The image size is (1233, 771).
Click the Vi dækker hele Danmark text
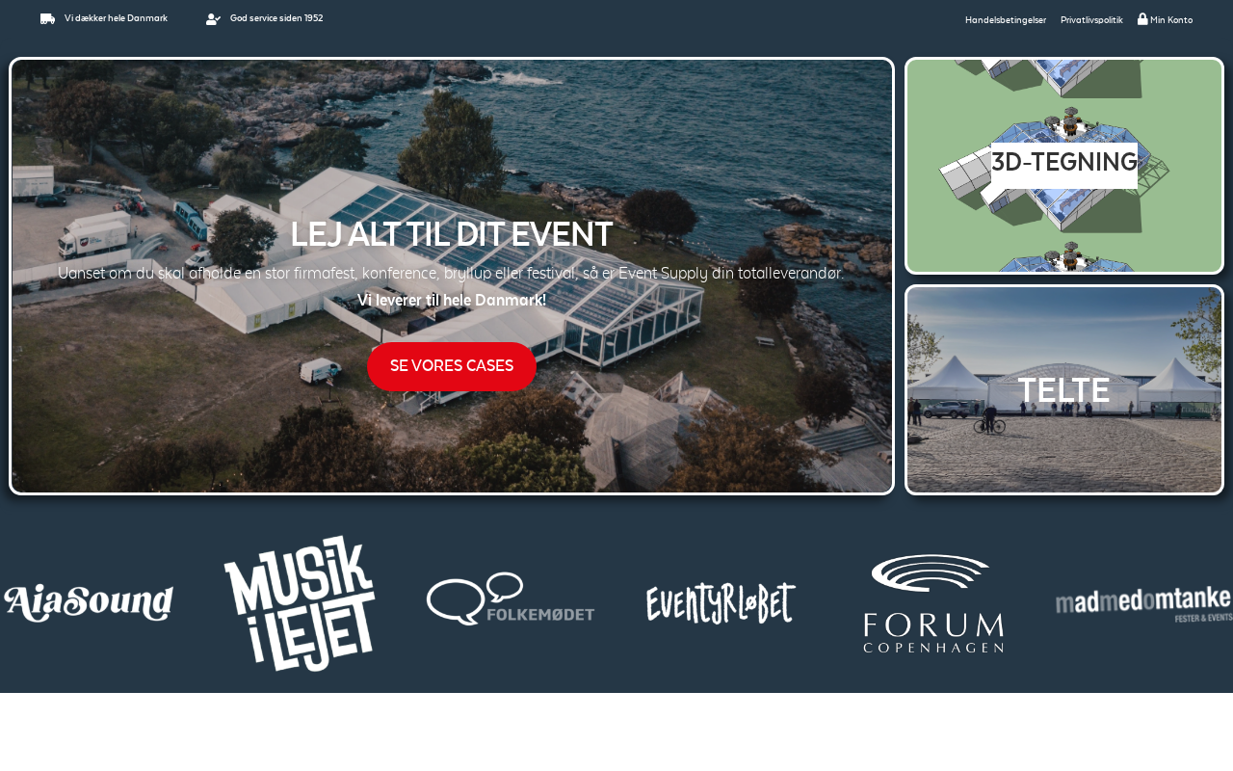pos(116,18)
